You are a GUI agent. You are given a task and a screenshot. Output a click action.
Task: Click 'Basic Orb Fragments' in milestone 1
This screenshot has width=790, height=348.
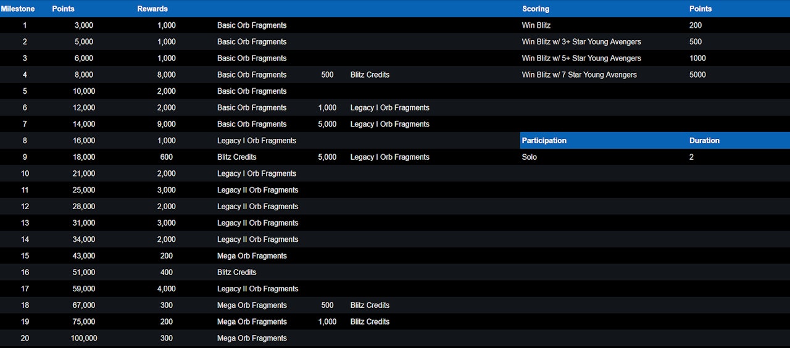[252, 25]
